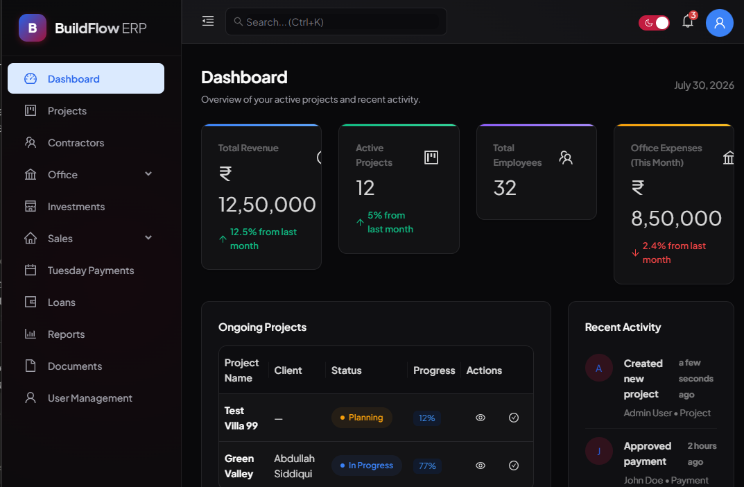Click the Reports bar chart icon

(x=31, y=334)
